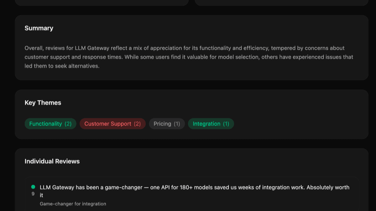The image size is (376, 211).
Task: Switch to the Individual Reviews panel
Action: [52, 161]
